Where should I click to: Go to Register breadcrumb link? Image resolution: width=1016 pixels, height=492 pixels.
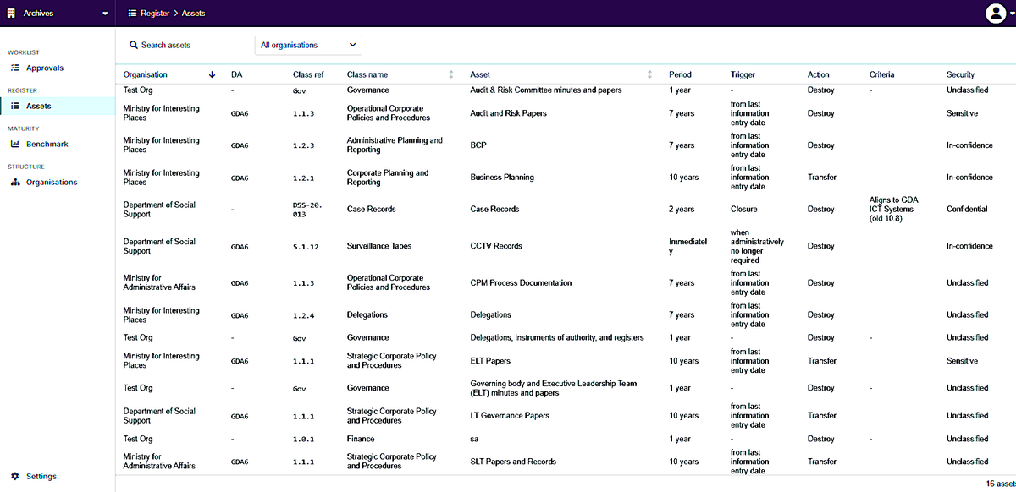click(155, 14)
